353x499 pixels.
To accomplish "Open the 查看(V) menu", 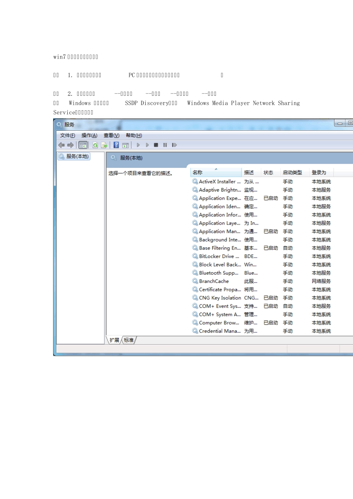I will tap(111, 136).
